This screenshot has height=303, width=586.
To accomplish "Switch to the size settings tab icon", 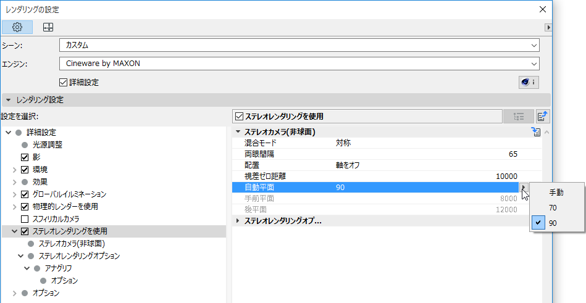I will click(x=48, y=27).
